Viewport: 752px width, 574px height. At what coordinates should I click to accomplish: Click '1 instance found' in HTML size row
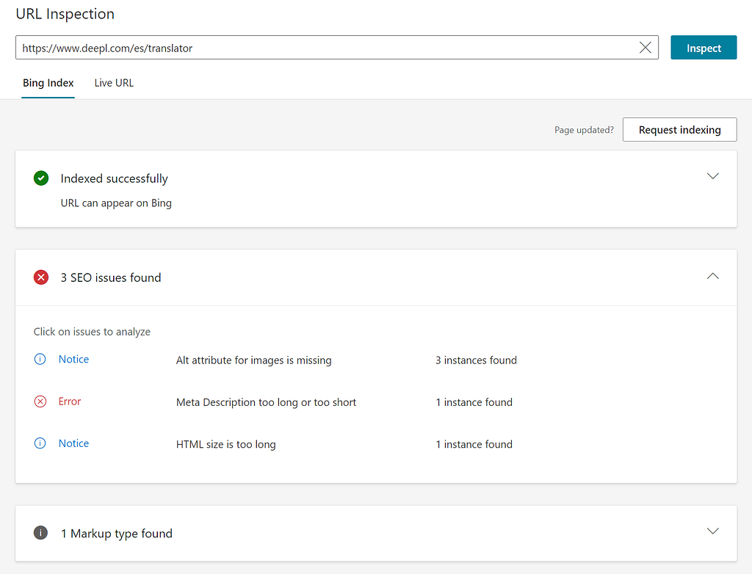474,445
